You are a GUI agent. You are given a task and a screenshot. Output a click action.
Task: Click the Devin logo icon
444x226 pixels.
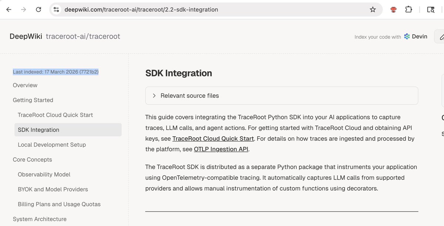coord(407,36)
